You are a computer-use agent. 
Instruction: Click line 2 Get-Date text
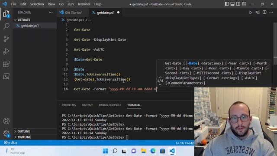coord(82,30)
